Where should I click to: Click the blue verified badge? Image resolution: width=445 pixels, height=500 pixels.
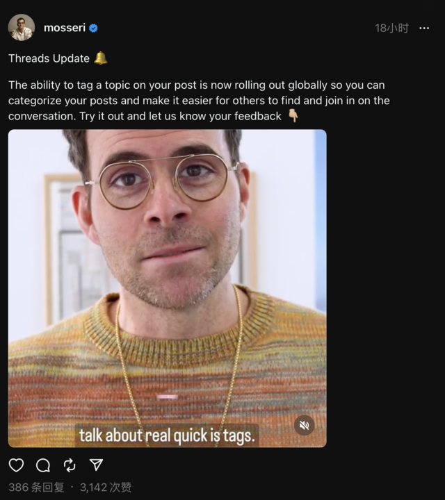coord(93,28)
